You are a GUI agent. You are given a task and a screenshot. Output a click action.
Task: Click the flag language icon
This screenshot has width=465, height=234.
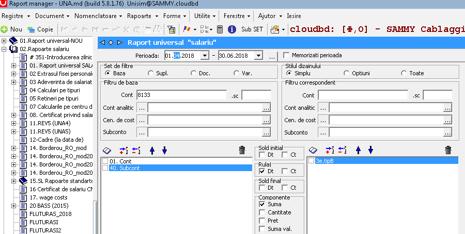187,29
